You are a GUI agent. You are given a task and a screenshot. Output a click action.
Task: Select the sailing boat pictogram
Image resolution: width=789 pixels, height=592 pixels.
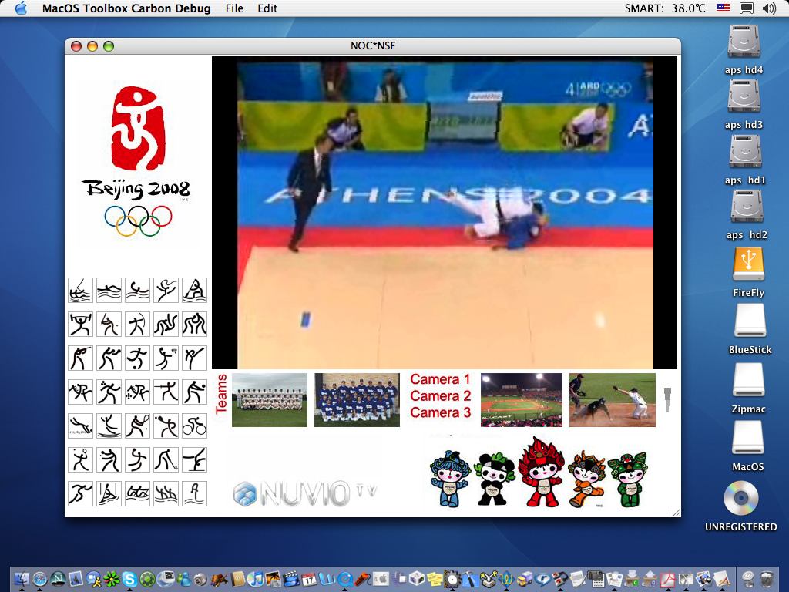[x=194, y=291]
